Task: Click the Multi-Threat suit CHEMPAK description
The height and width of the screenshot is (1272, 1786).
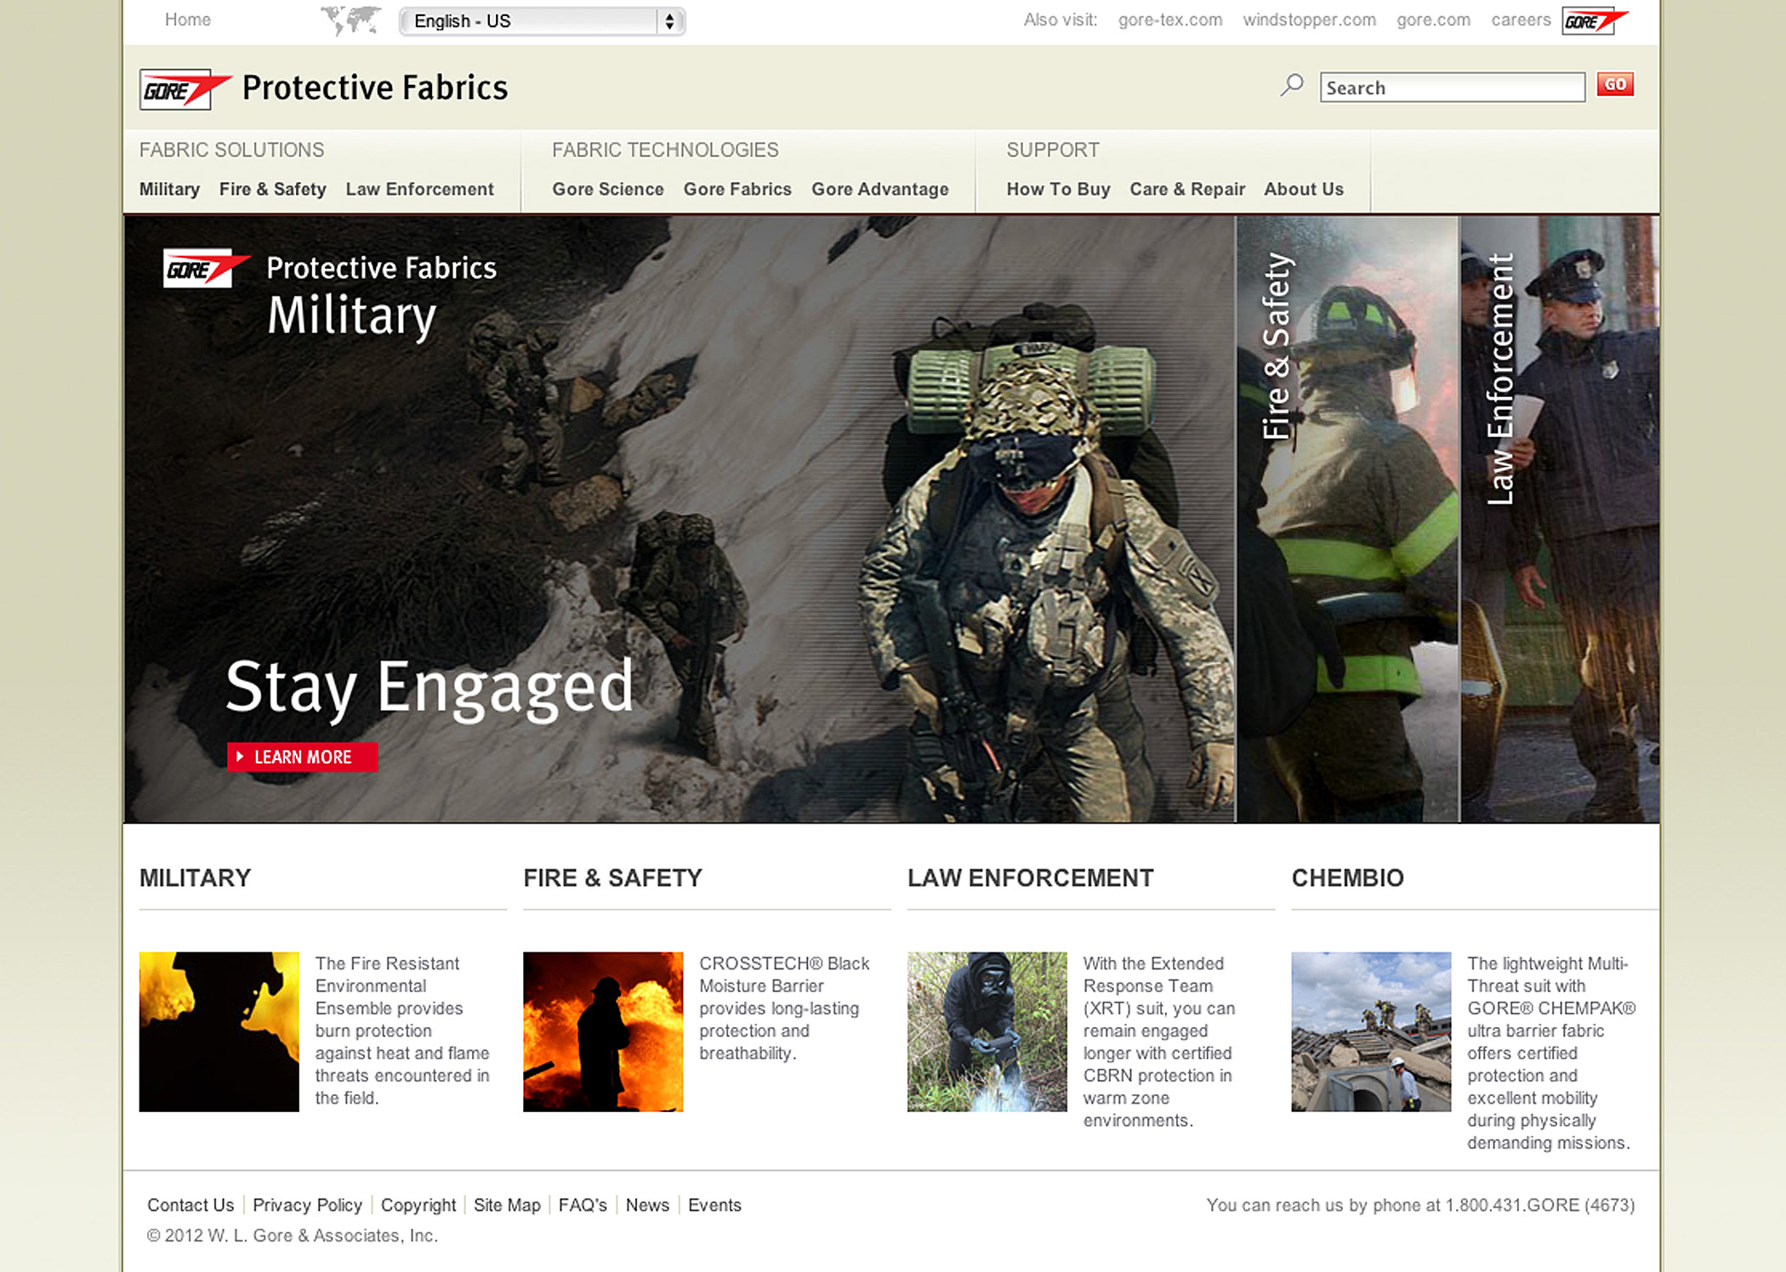Action: [x=1551, y=1053]
